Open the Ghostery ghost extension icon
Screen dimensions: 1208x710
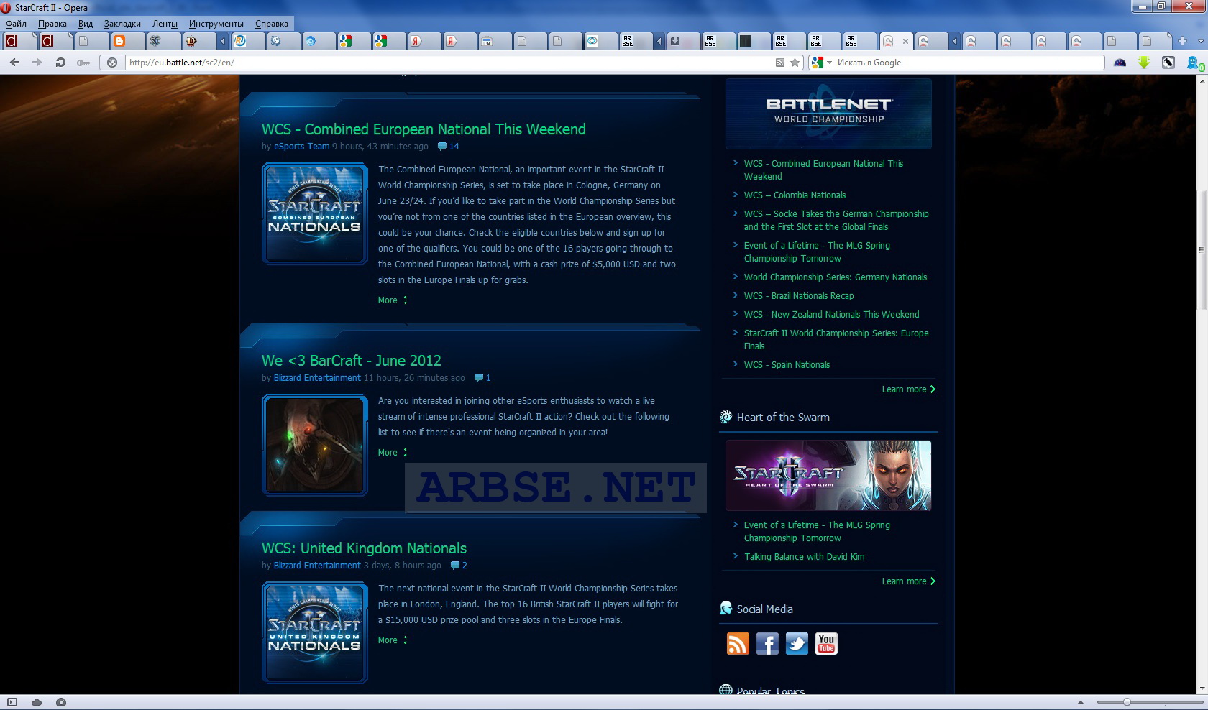point(1194,63)
